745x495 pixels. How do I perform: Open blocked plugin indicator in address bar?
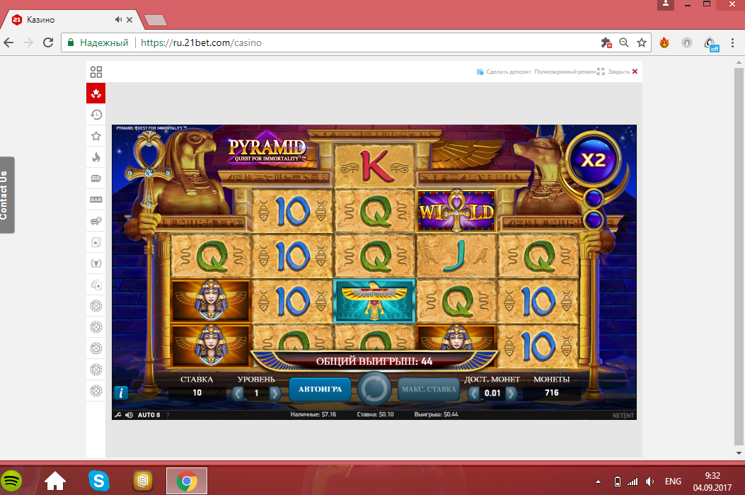(606, 42)
